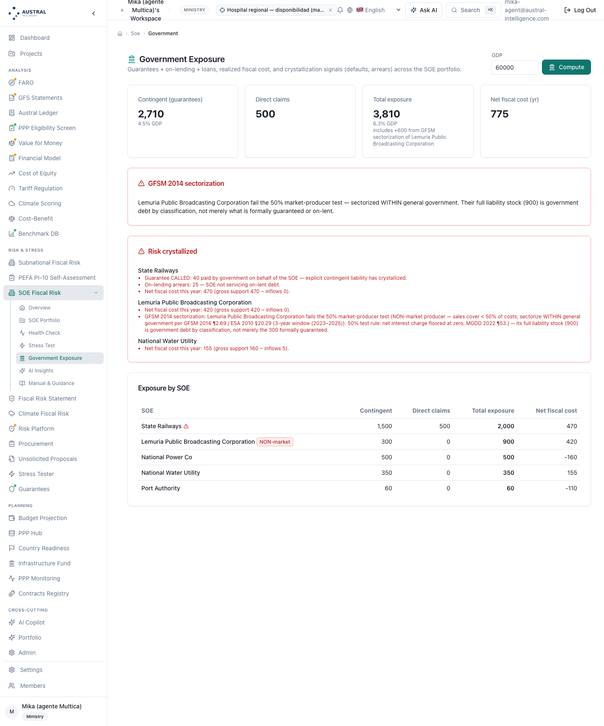Viewport: 604px width, 726px height.
Task: Click the Total exposure column header
Action: 493,411
